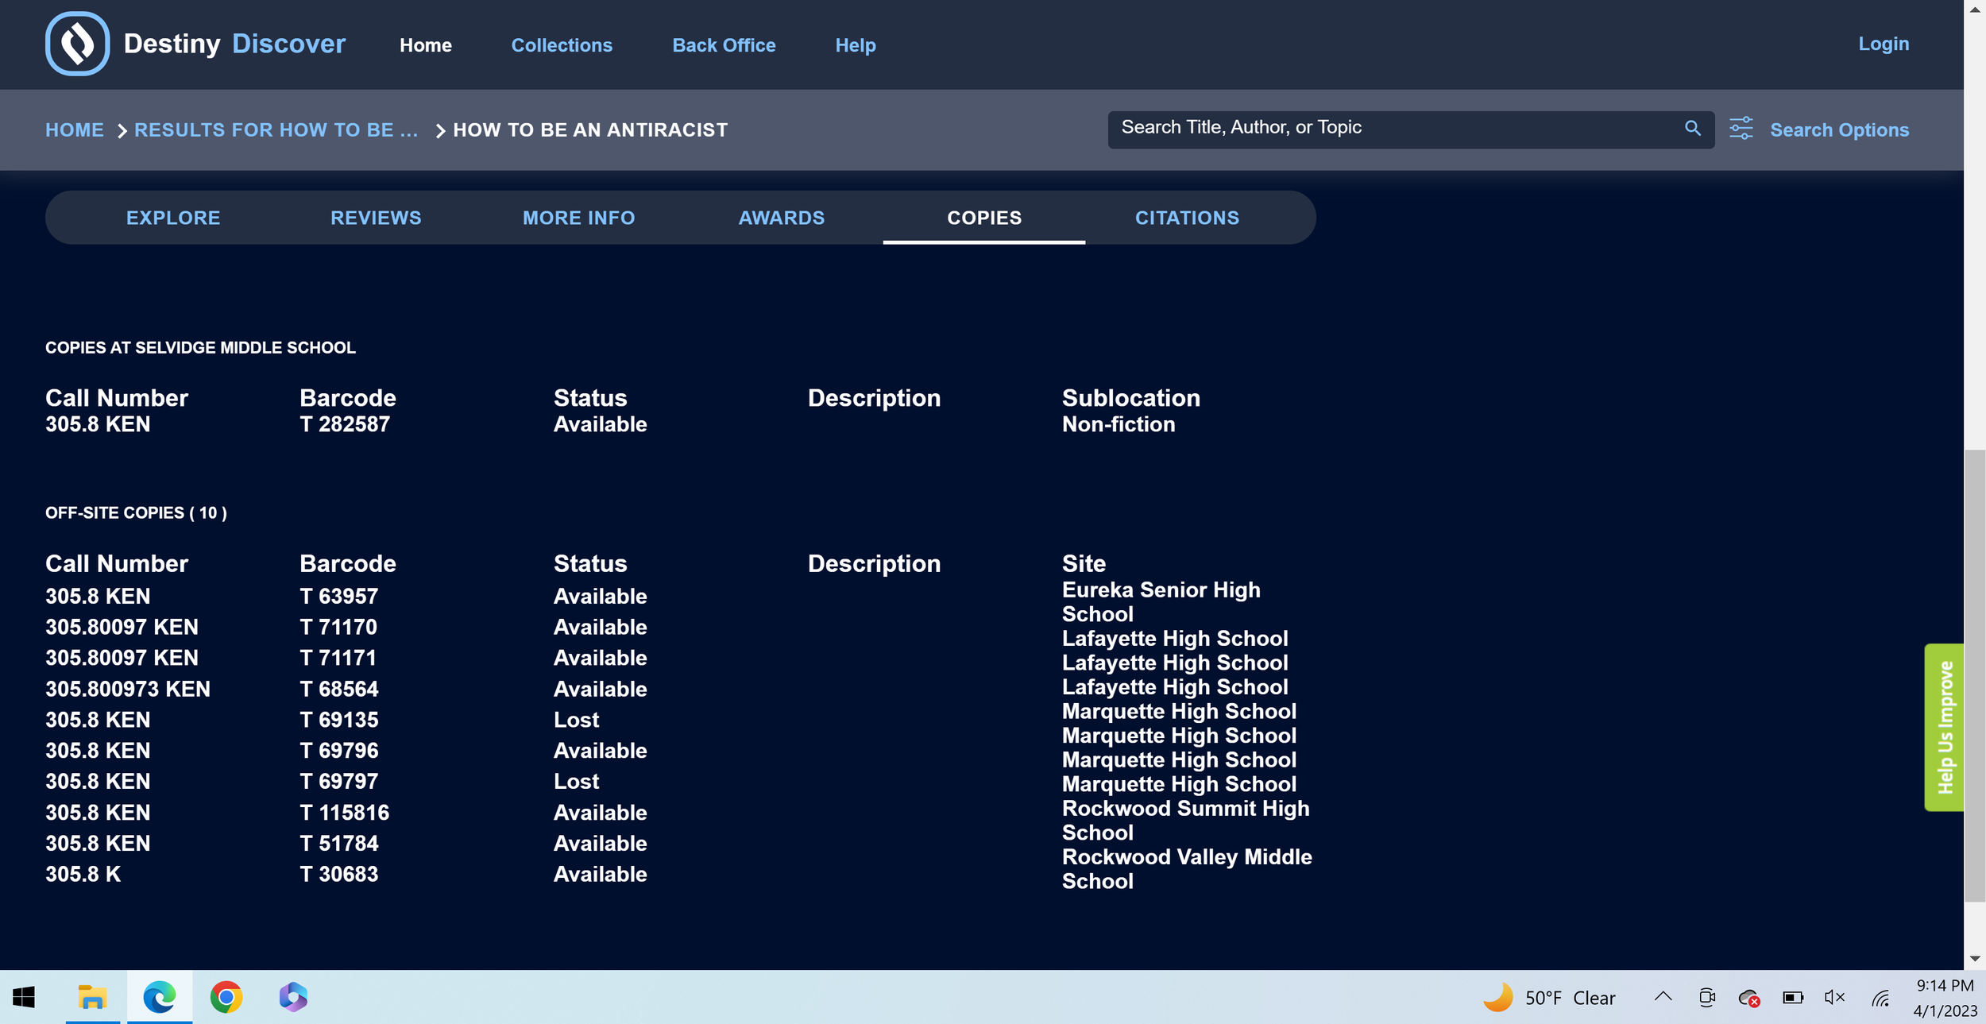Click the scrollbar down arrow
This screenshot has height=1024, width=1986.
pos(1974,959)
